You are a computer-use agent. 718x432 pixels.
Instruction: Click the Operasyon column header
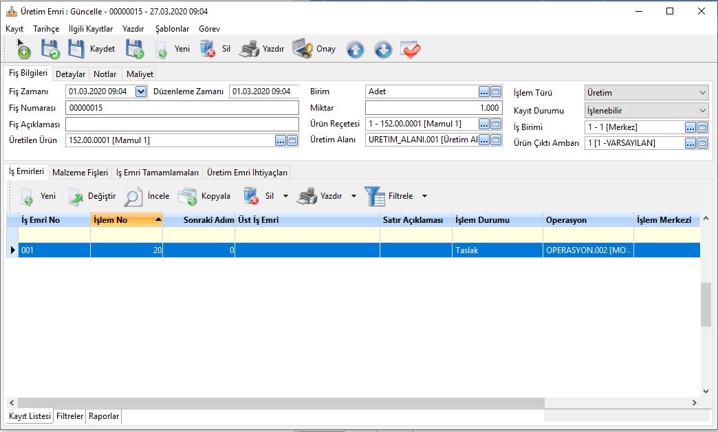(x=588, y=220)
